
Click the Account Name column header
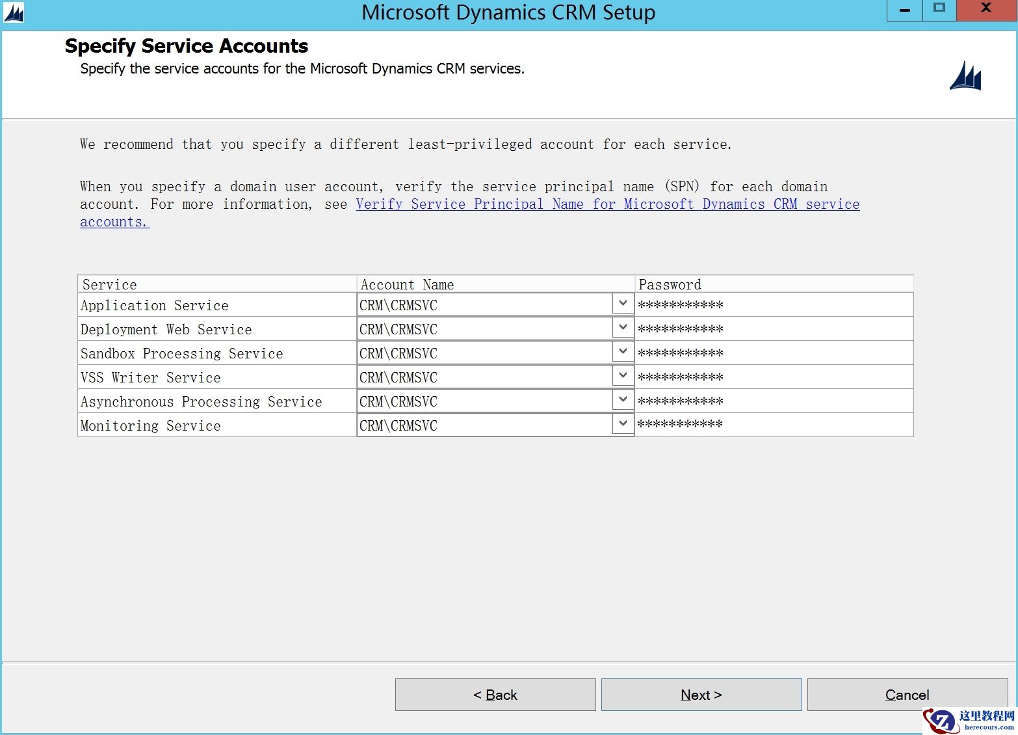pos(407,284)
